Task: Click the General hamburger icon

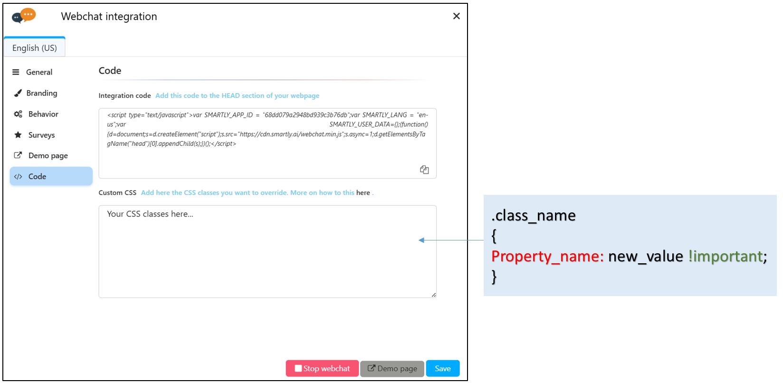Action: [16, 72]
